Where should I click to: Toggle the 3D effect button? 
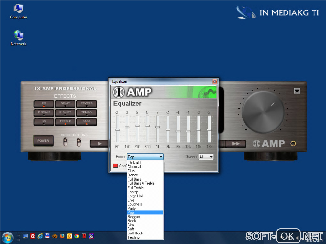(44, 122)
